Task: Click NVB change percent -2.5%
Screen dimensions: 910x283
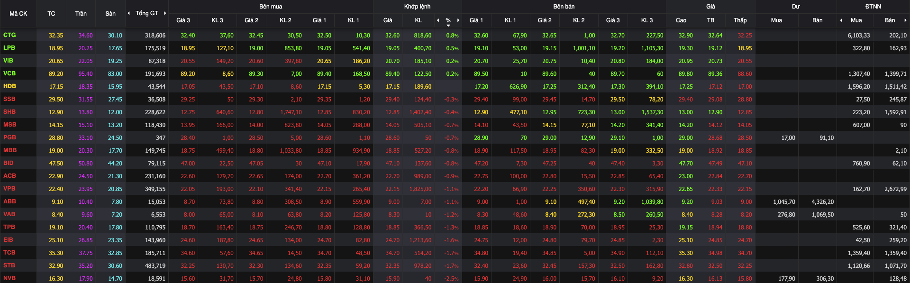Action: pos(451,279)
